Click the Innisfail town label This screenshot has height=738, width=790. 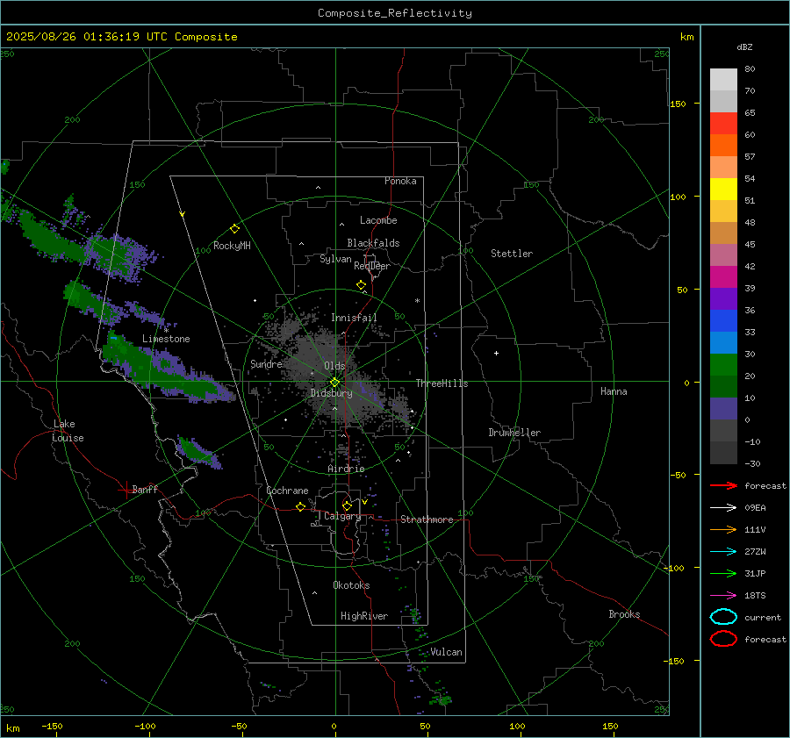(354, 318)
